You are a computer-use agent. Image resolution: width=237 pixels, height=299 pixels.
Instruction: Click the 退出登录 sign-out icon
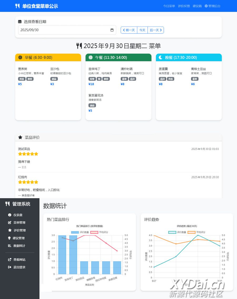10,267
